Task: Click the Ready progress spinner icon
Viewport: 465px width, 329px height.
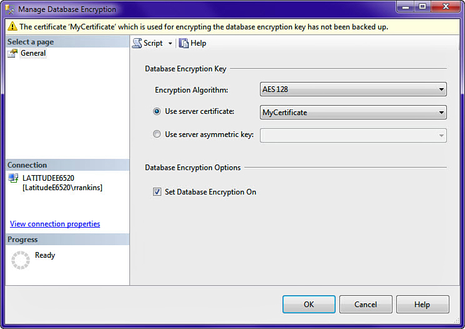Action: (21, 260)
